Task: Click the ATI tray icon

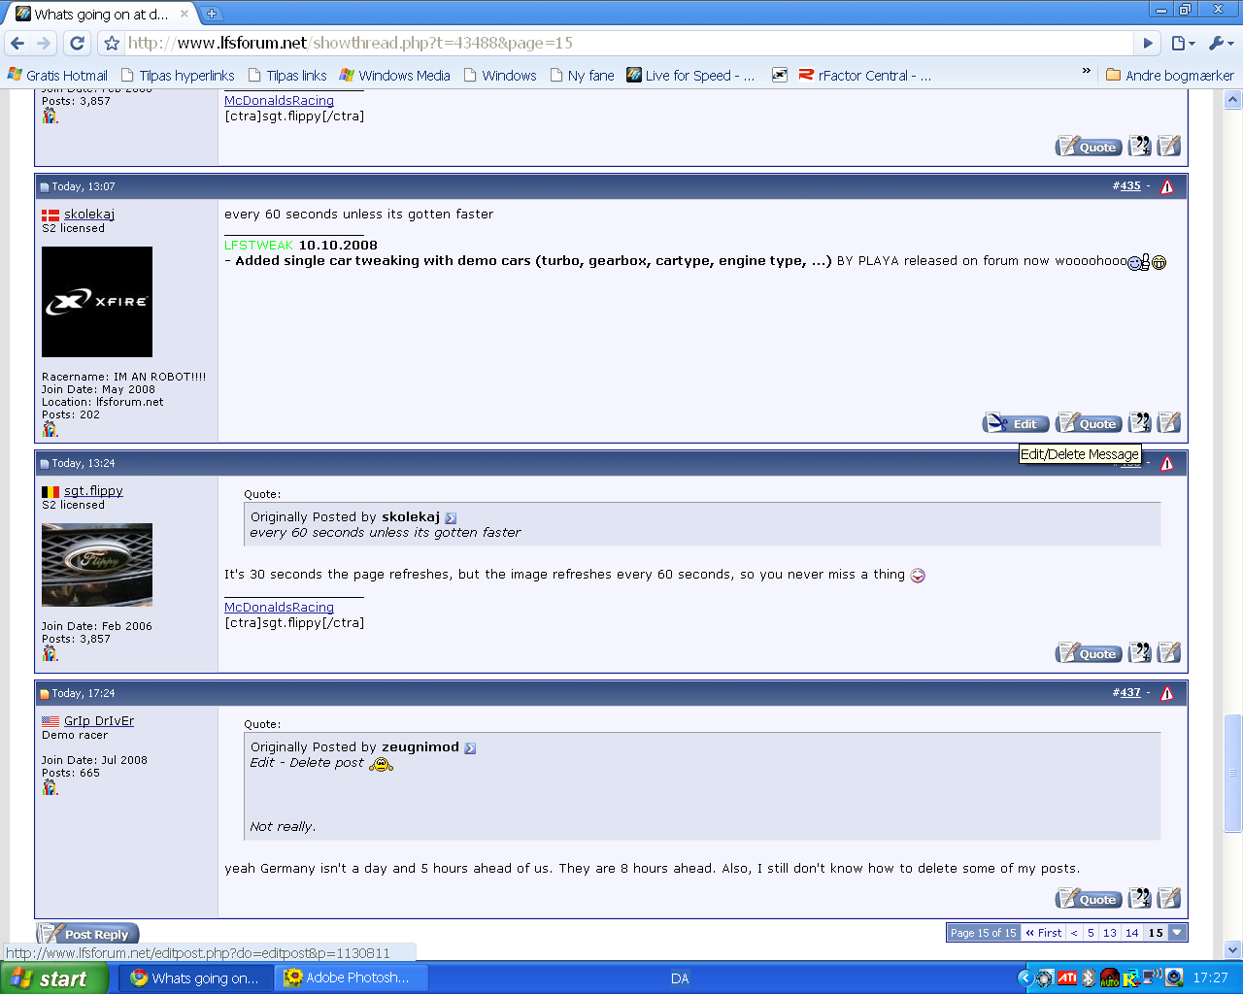Action: click(1067, 978)
